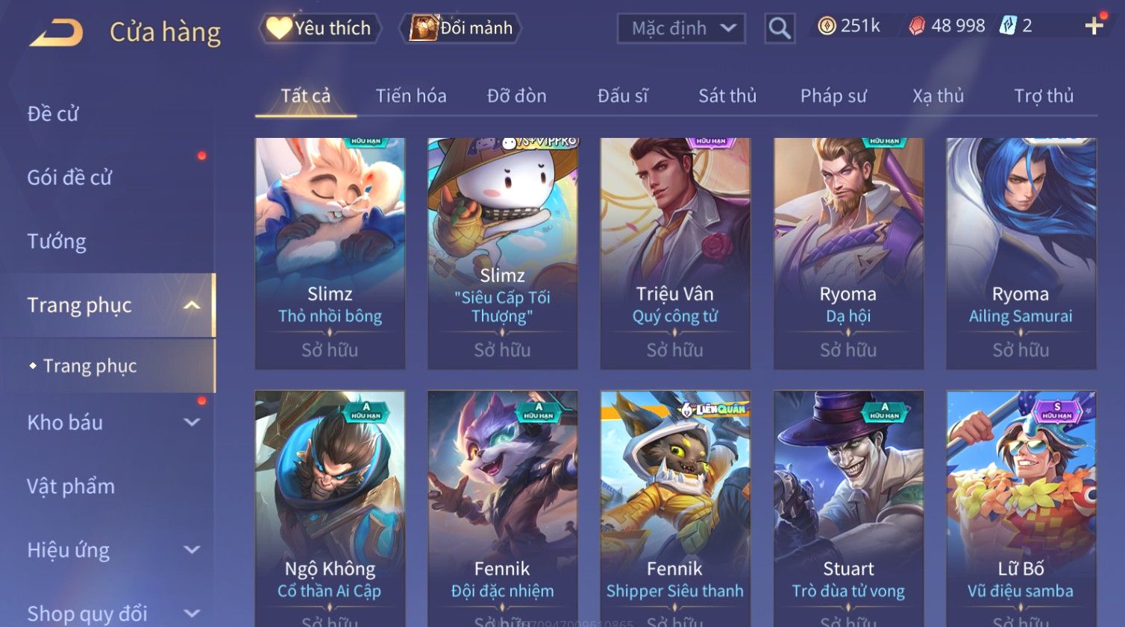1125x627 pixels.
Task: Select the Tiến hóa tab
Action: click(x=411, y=96)
